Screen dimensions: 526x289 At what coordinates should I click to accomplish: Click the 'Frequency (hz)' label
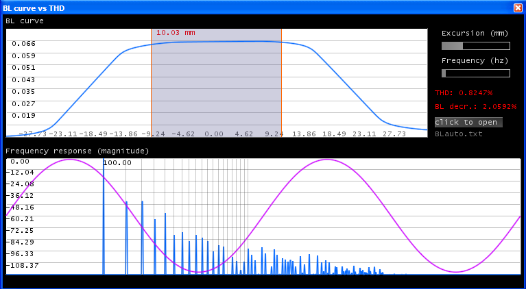click(475, 61)
